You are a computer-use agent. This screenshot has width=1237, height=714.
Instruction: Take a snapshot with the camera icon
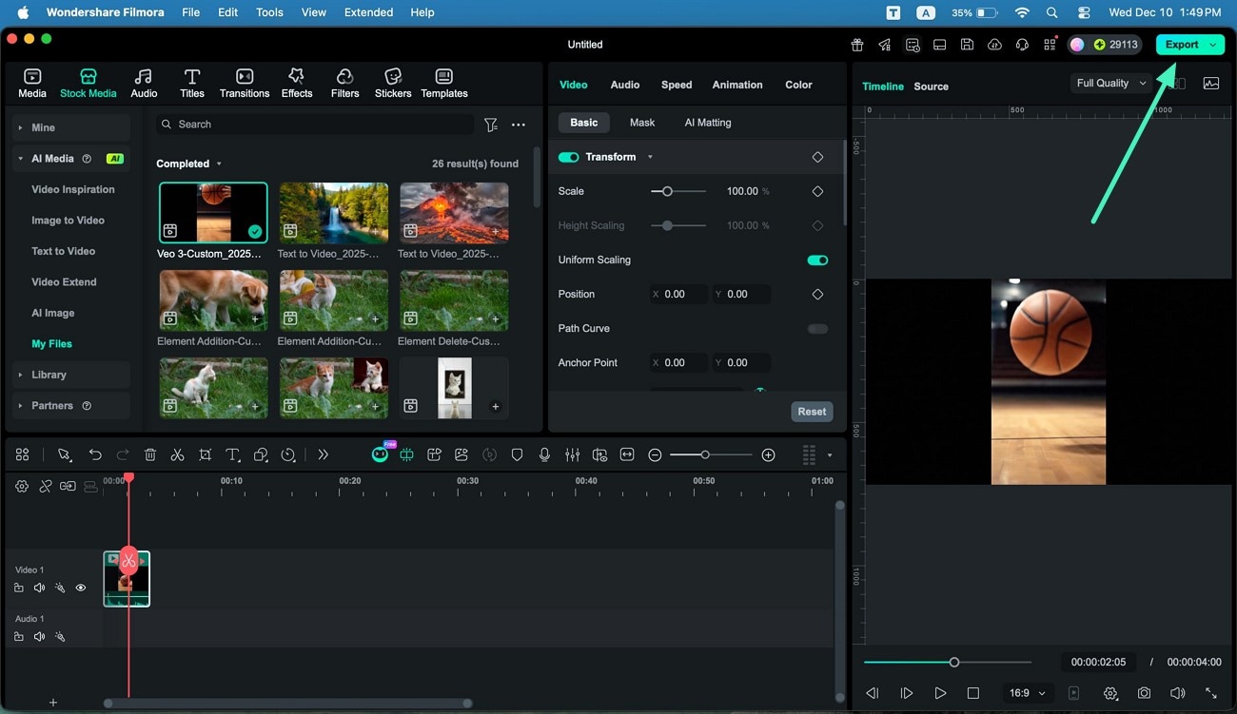1144,693
